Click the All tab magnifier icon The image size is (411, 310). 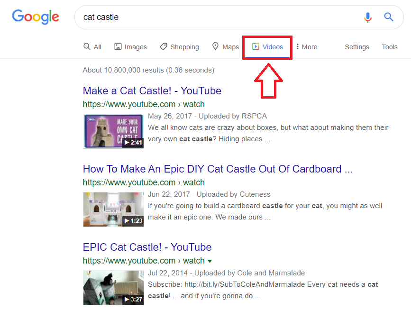click(x=87, y=46)
